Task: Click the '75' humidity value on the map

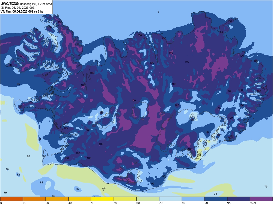Action: (x=266, y=186)
